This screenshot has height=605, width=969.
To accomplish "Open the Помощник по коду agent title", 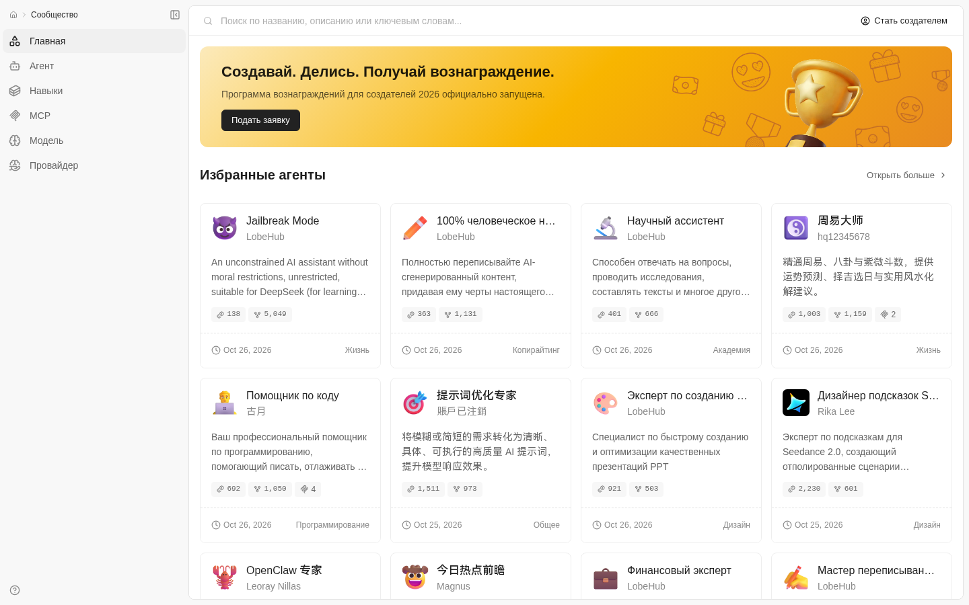I will tap(293, 395).
